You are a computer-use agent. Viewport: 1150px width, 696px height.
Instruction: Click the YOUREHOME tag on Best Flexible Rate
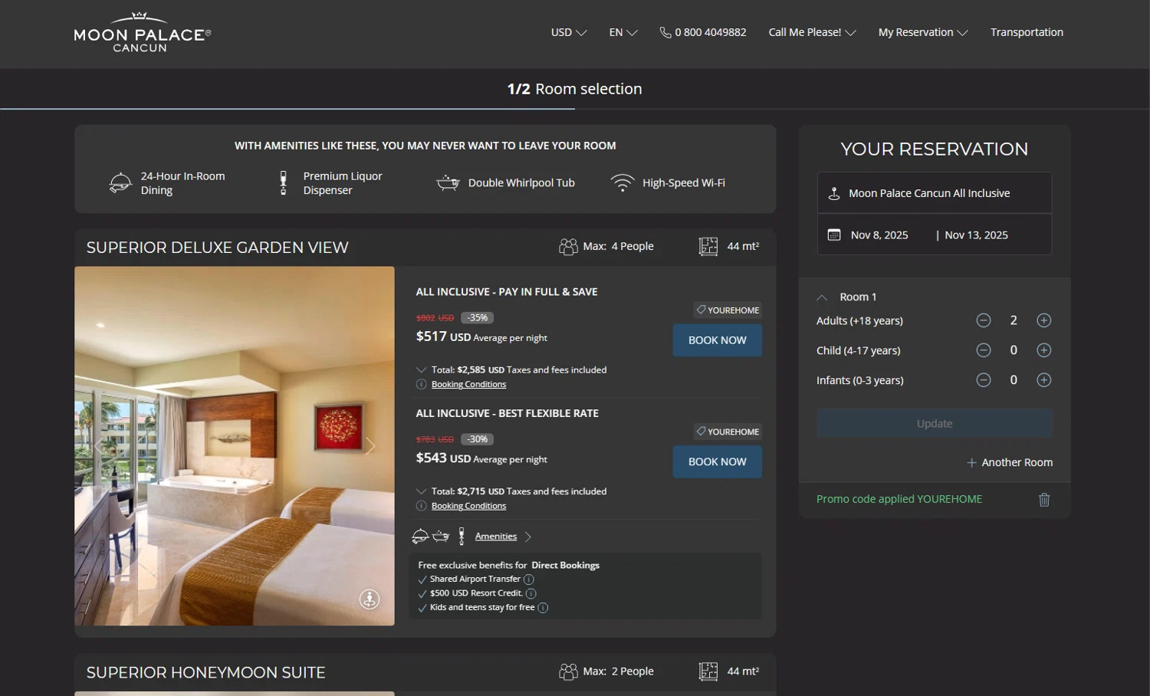pyautogui.click(x=728, y=432)
